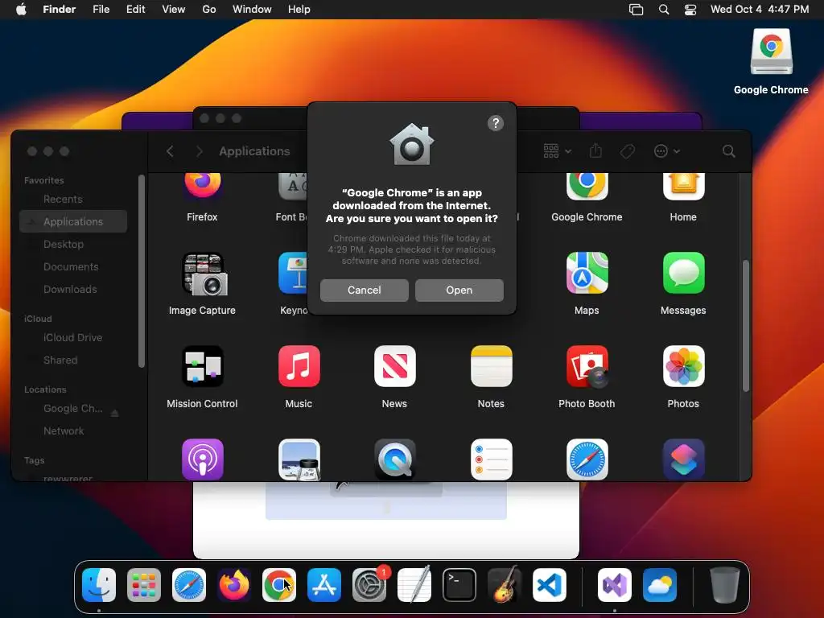Image resolution: width=824 pixels, height=618 pixels.
Task: Select Downloads in the Finder sidebar
Action: [73, 290]
